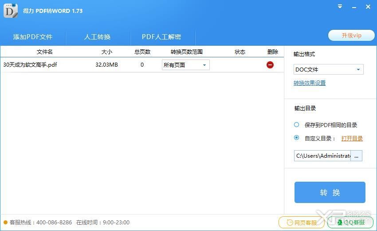Viewport: 377px width, 231px height.
Task: Switch to the 人工转换 tab
Action: coord(98,37)
